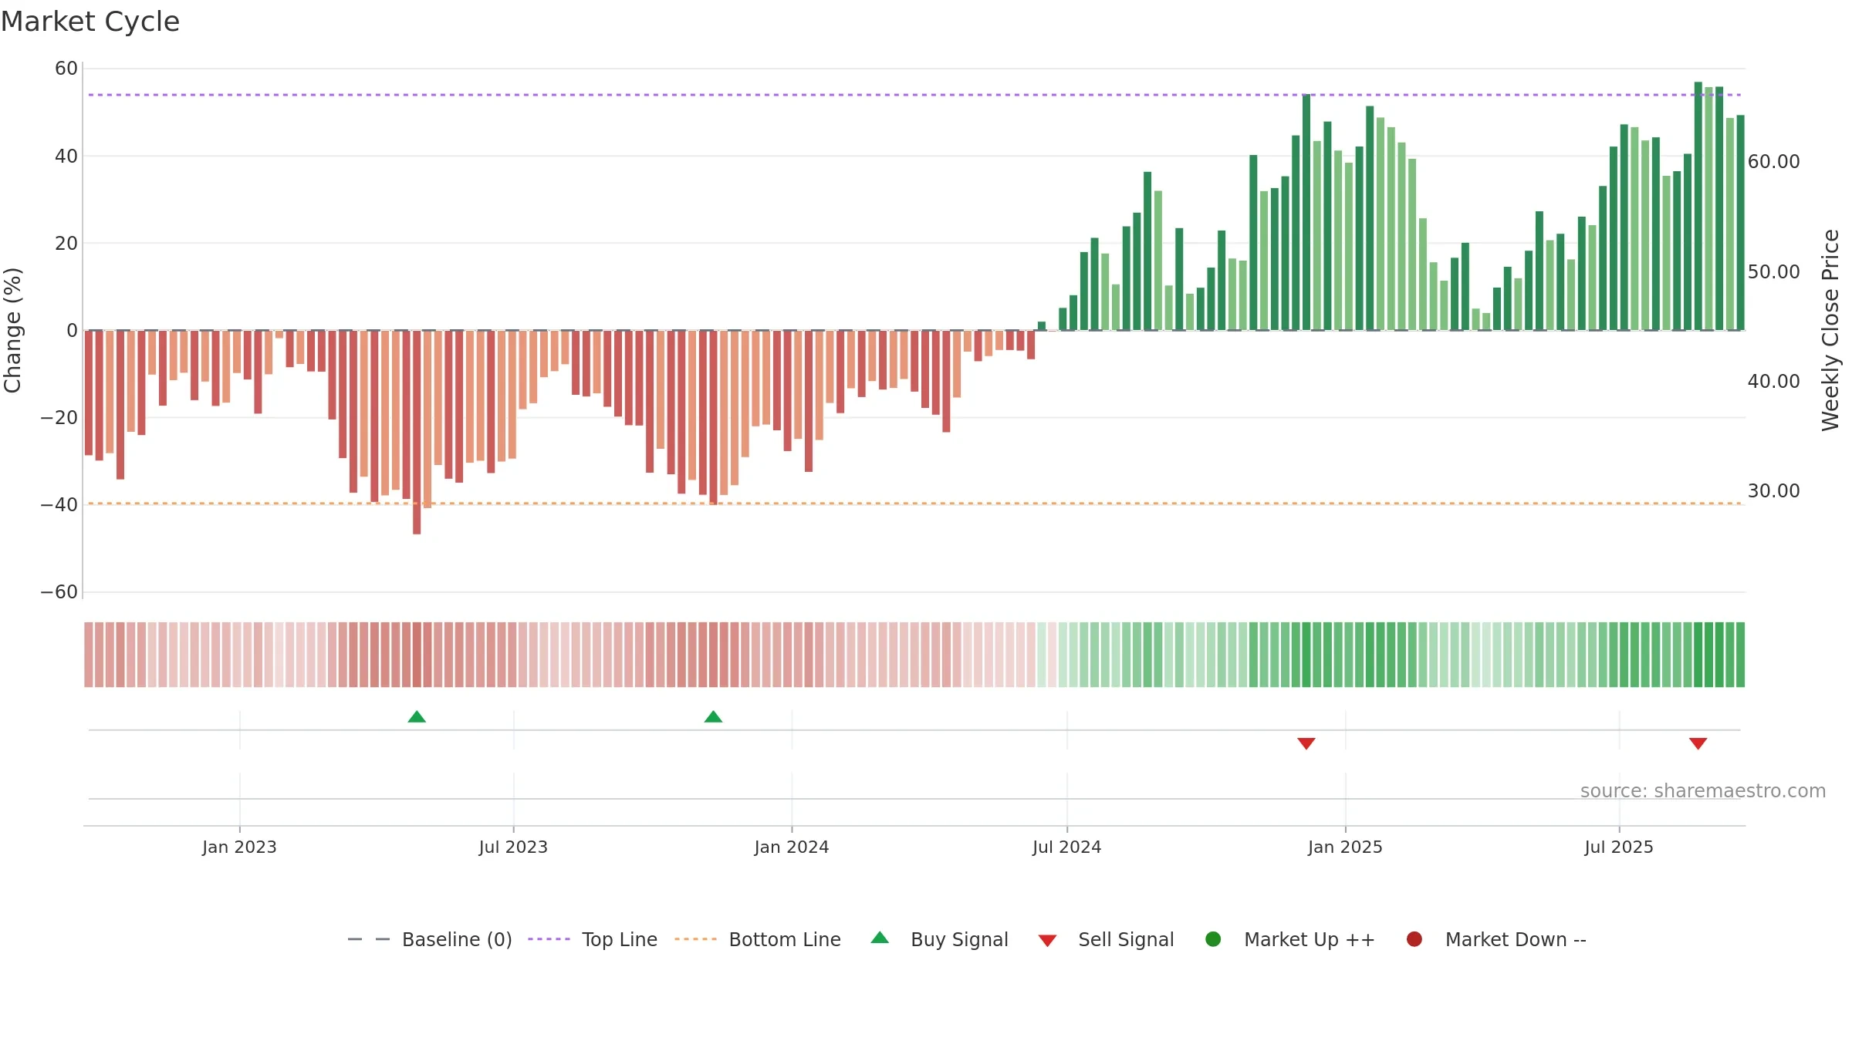Click the leftmost red heat strip segment
1852x1041 pixels.
89,655
